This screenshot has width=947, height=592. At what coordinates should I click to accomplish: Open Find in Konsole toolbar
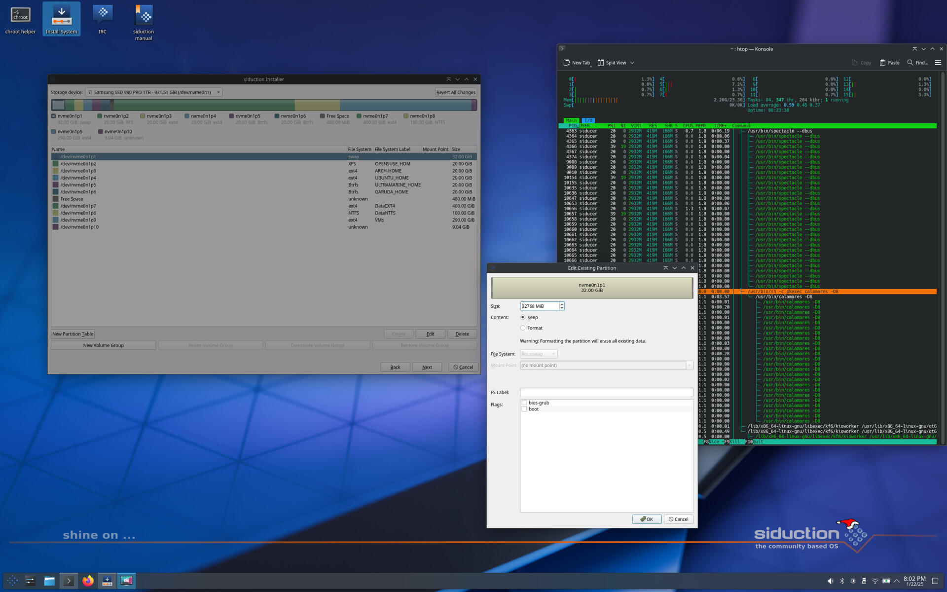coord(917,63)
